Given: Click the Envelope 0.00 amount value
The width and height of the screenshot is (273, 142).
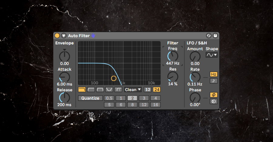Looking at the screenshot, I should (64, 64).
